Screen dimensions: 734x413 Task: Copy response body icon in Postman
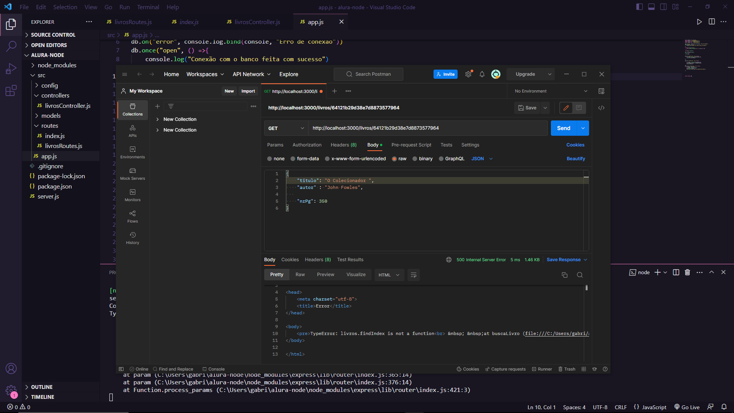click(565, 275)
